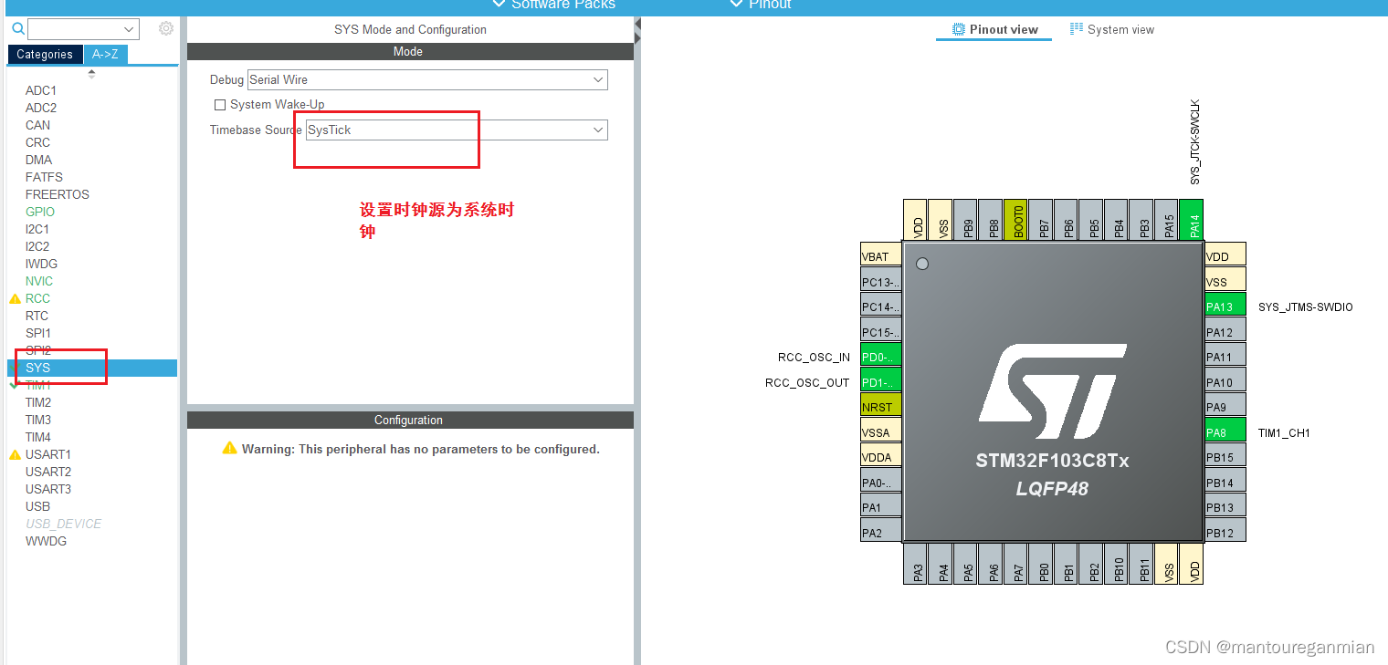Open the settings gear icon
Viewport: 1388px width, 665px height.
coord(165,28)
